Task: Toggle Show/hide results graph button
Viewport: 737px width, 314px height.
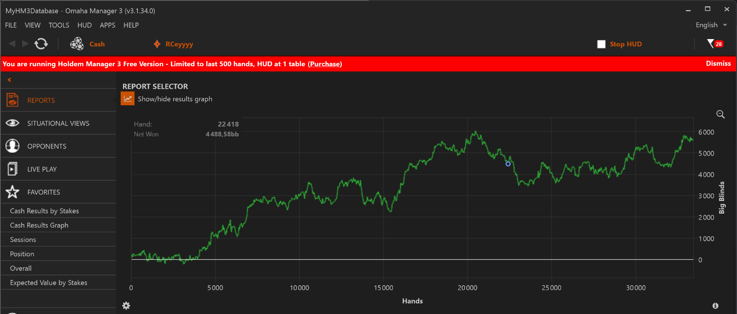Action: [128, 99]
